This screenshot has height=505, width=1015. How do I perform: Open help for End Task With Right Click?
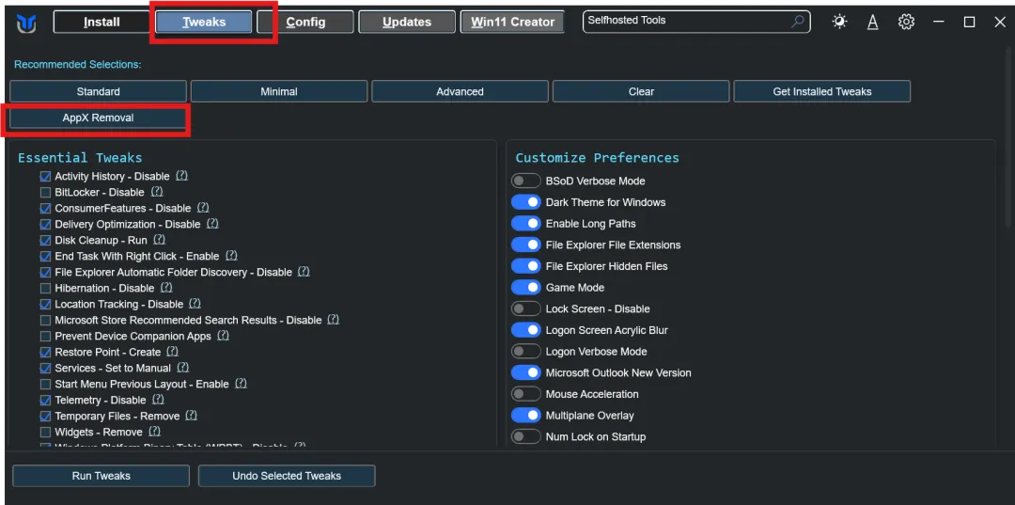pyautogui.click(x=231, y=256)
